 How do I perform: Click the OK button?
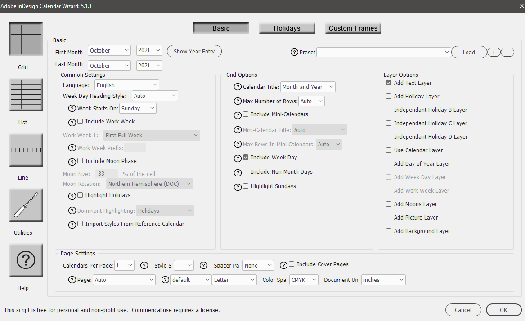tap(503, 310)
